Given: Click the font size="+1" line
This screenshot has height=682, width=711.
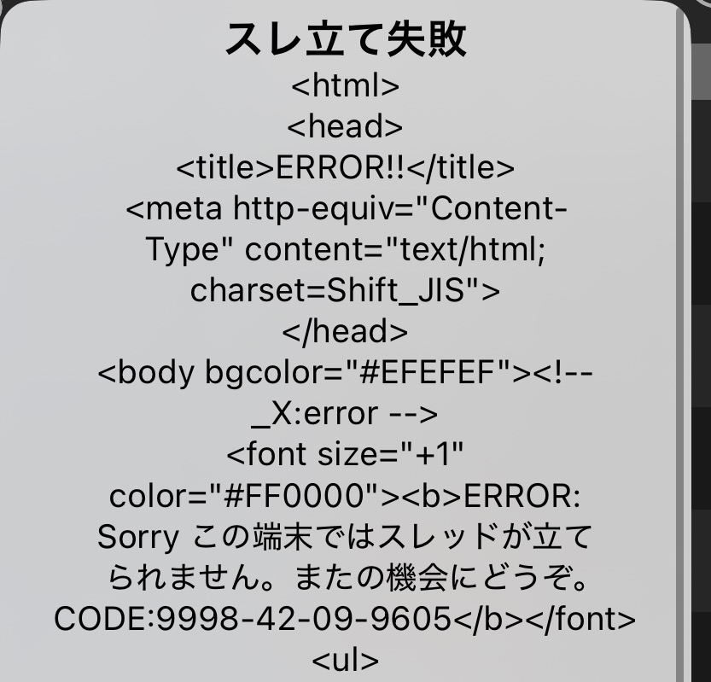Looking at the screenshot, I should 345,454.
